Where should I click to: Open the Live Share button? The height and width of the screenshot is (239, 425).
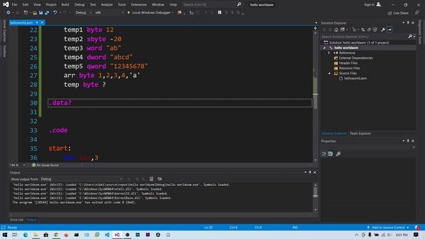point(398,13)
